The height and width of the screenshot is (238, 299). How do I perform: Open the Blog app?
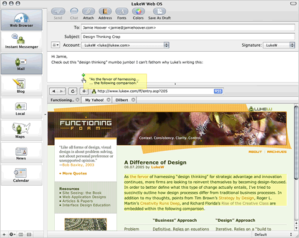21,86
